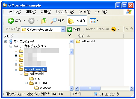Viewport: 136px width, 99px height.
Task: Click the file list horizontal scrollbar thumb
Action: 90,88
